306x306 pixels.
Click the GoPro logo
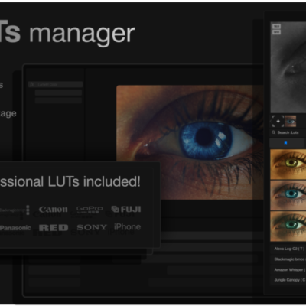[x=90, y=210]
